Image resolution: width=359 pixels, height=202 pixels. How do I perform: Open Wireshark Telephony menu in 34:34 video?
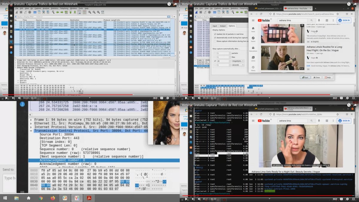[64, 8]
